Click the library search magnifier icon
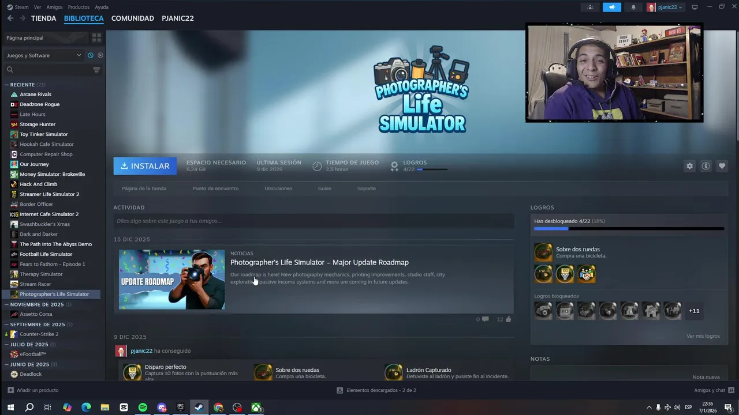This screenshot has height=415, width=739. coord(10,70)
